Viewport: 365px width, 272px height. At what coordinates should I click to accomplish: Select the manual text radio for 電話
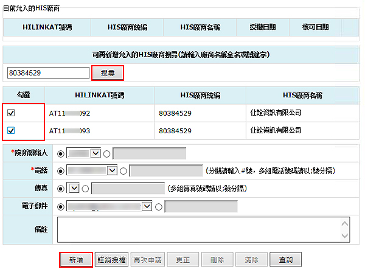click(123, 171)
